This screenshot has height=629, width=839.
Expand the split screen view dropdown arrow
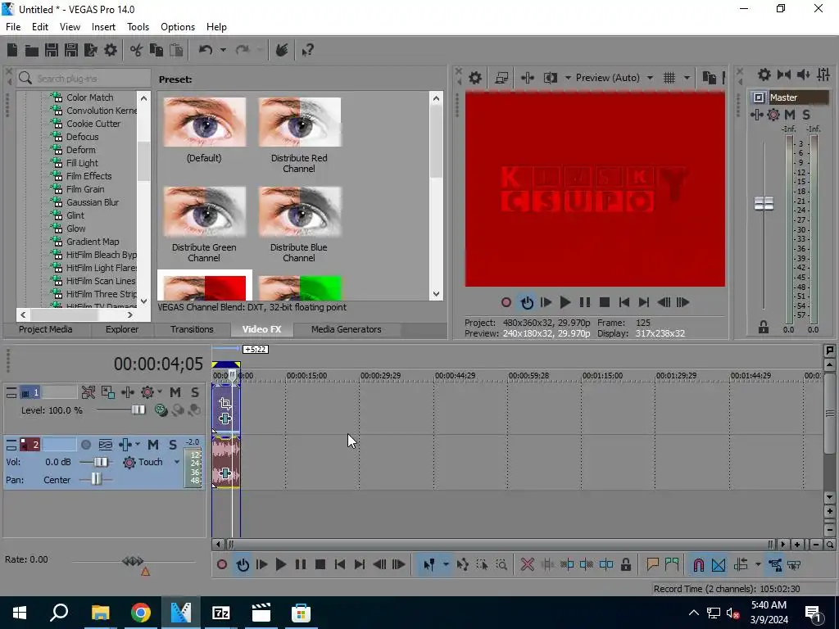coord(568,78)
